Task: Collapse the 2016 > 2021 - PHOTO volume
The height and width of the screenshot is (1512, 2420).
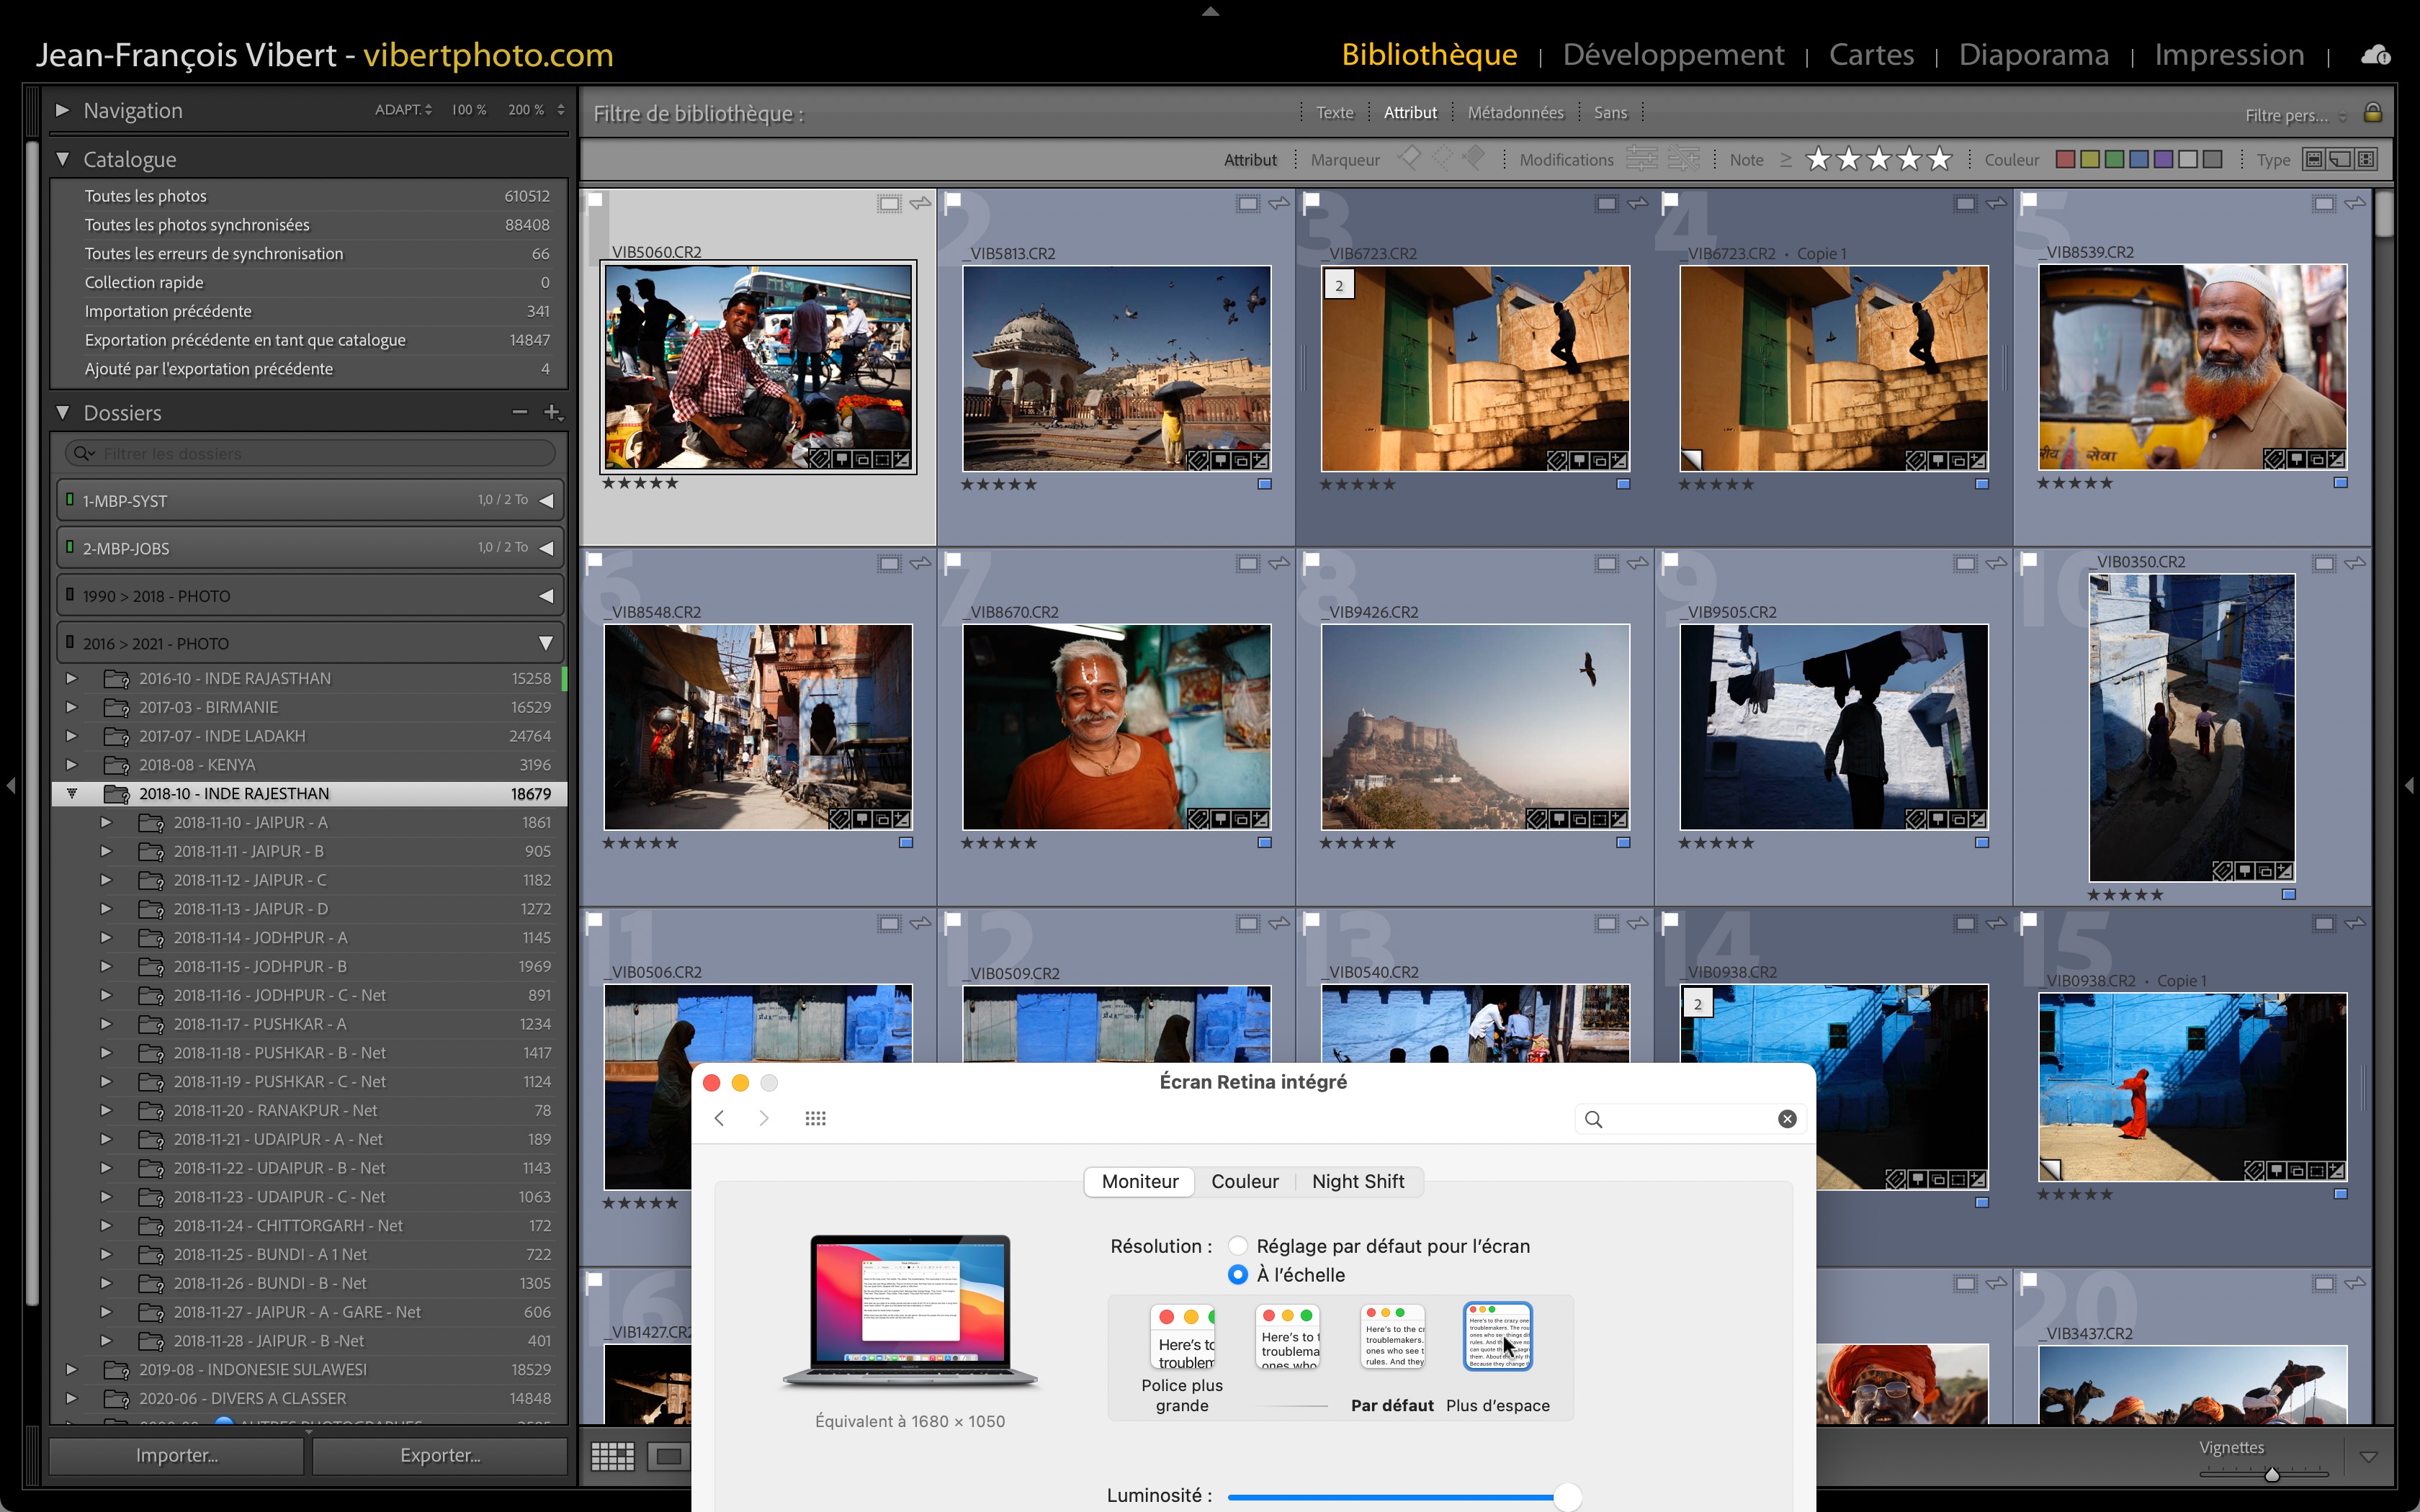Action: coord(546,643)
